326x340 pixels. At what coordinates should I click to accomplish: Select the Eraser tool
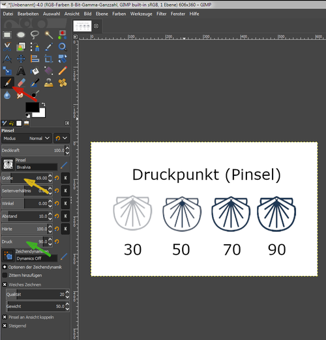(x=21, y=83)
